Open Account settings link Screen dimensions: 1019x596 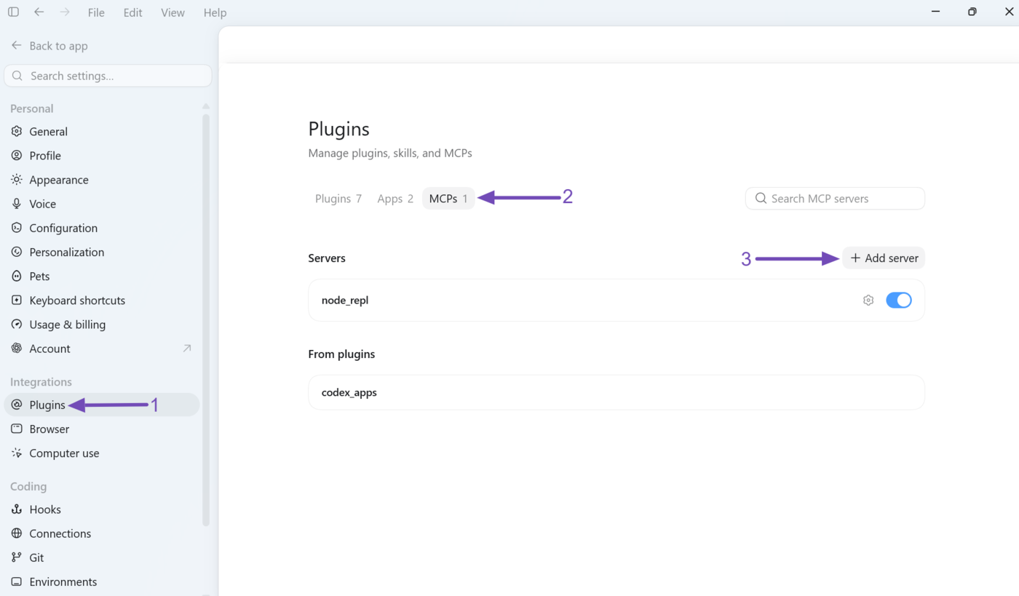(x=102, y=349)
